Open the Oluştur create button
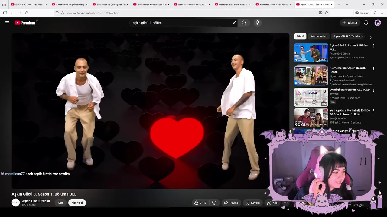Viewport: 387px width, 217px height. (350, 23)
